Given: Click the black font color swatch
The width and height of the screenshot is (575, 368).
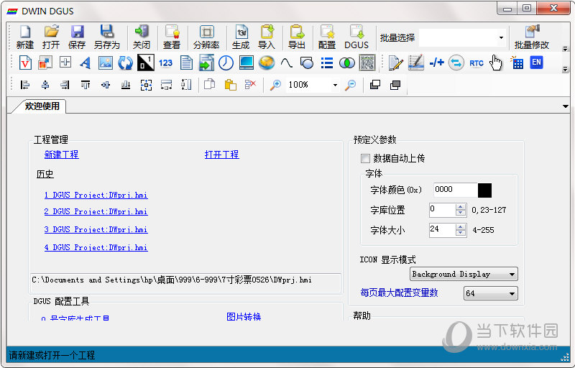Looking at the screenshot, I should coord(484,190).
